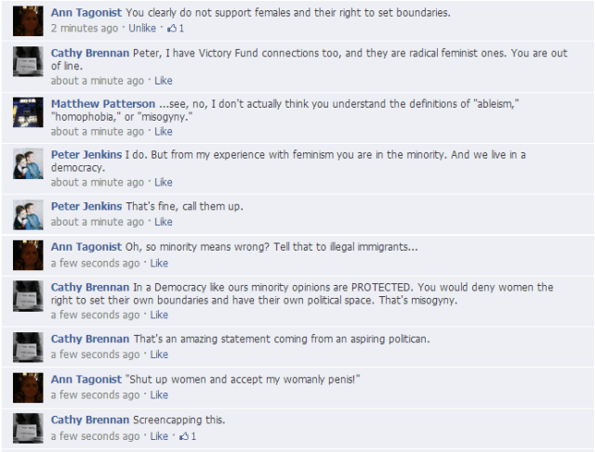Click the thumbs-up icon on the 'Screencapping this' comment
Image resolution: width=595 pixels, height=452 pixels.
pyautogui.click(x=183, y=436)
